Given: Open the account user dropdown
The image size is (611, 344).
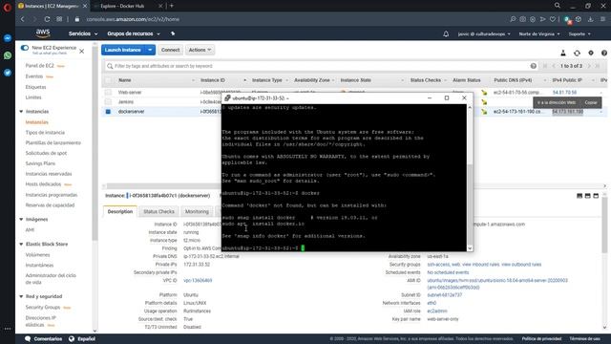Looking at the screenshot, I should click(x=484, y=34).
